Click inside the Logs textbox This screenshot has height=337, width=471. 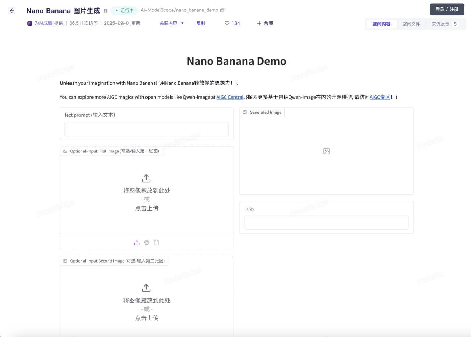pyautogui.click(x=326, y=222)
